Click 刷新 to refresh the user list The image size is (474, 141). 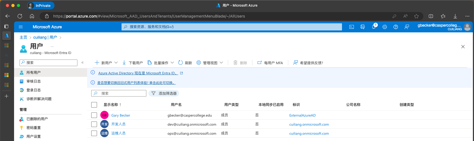coord(185,63)
